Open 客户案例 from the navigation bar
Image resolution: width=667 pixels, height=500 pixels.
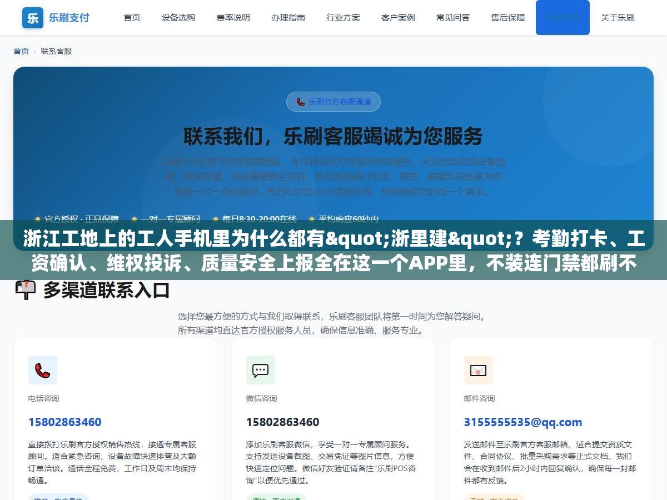(398, 18)
